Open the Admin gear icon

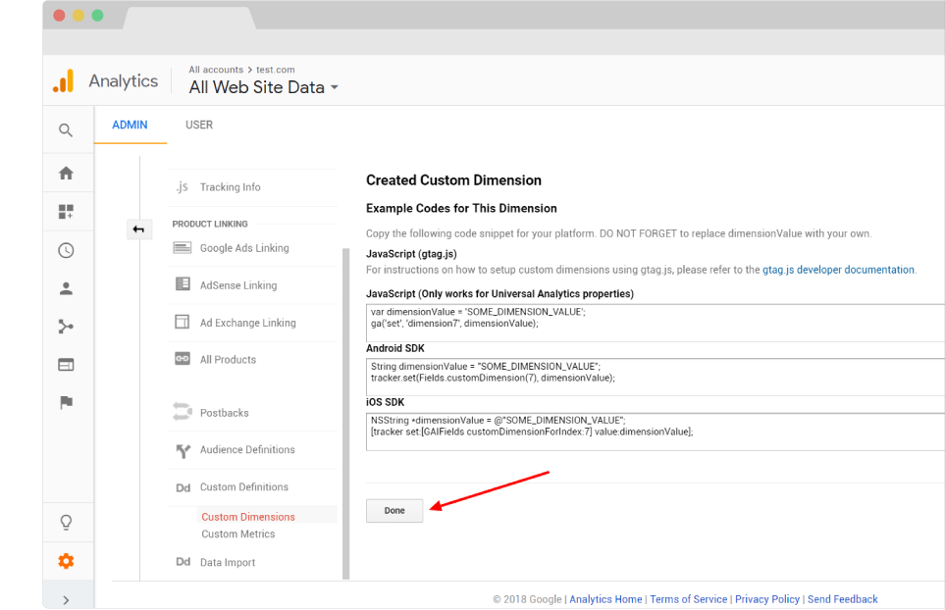tap(66, 561)
